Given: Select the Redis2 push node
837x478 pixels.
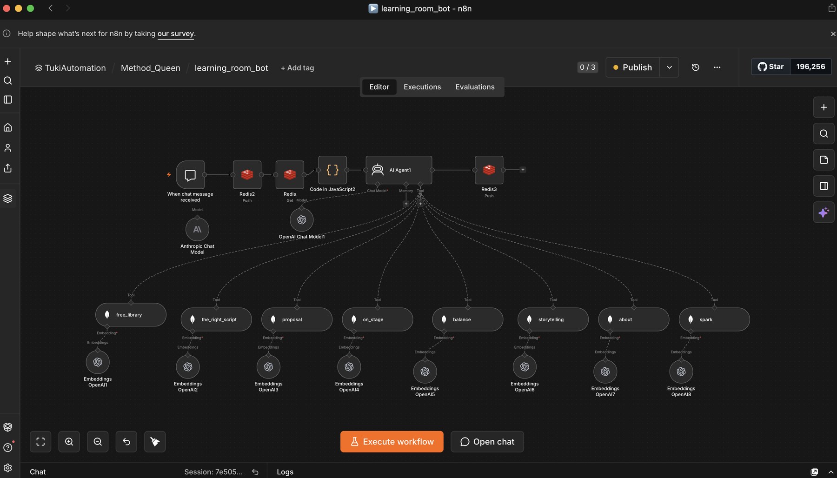Looking at the screenshot, I should (x=247, y=175).
